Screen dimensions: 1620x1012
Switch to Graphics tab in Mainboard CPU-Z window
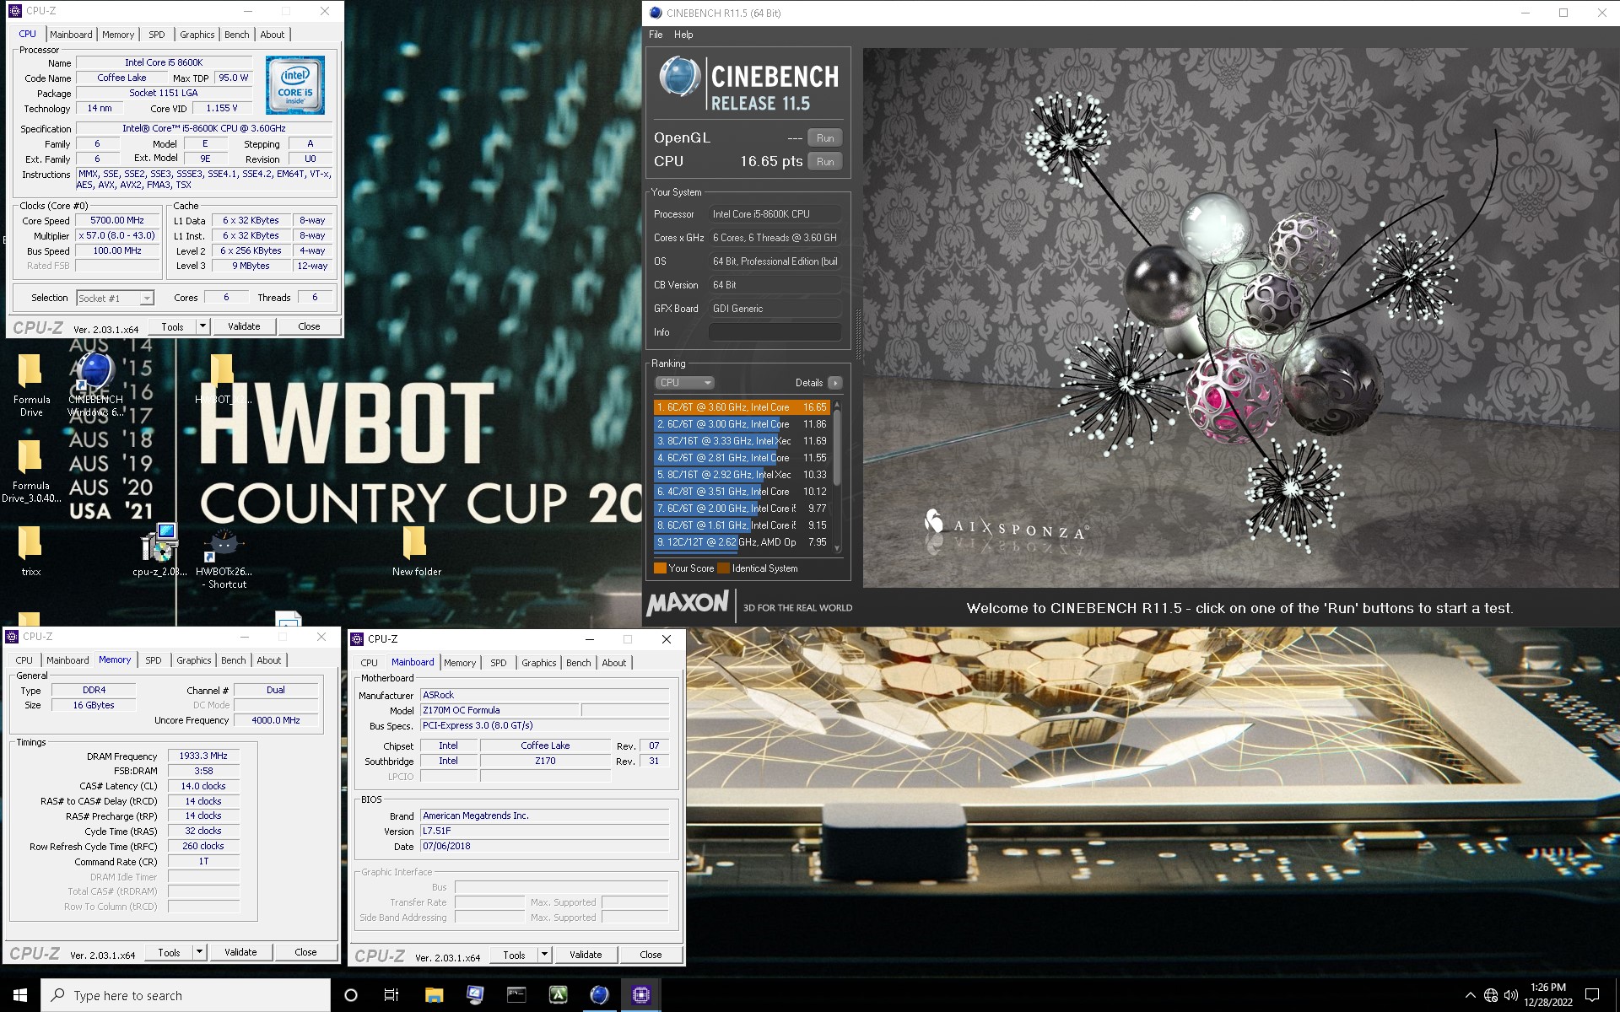pyautogui.click(x=539, y=663)
